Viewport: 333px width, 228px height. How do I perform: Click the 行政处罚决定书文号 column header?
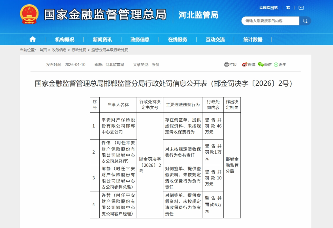click(x=150, y=105)
